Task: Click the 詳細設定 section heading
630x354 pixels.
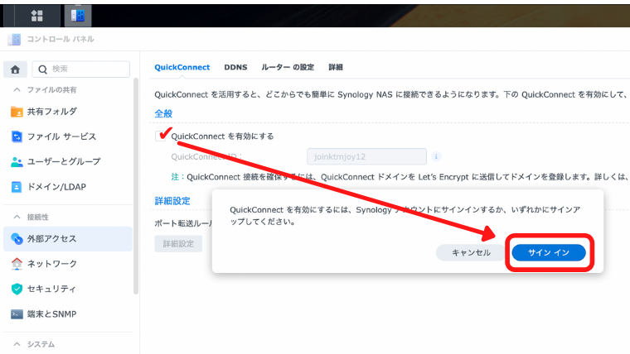Action: point(172,201)
